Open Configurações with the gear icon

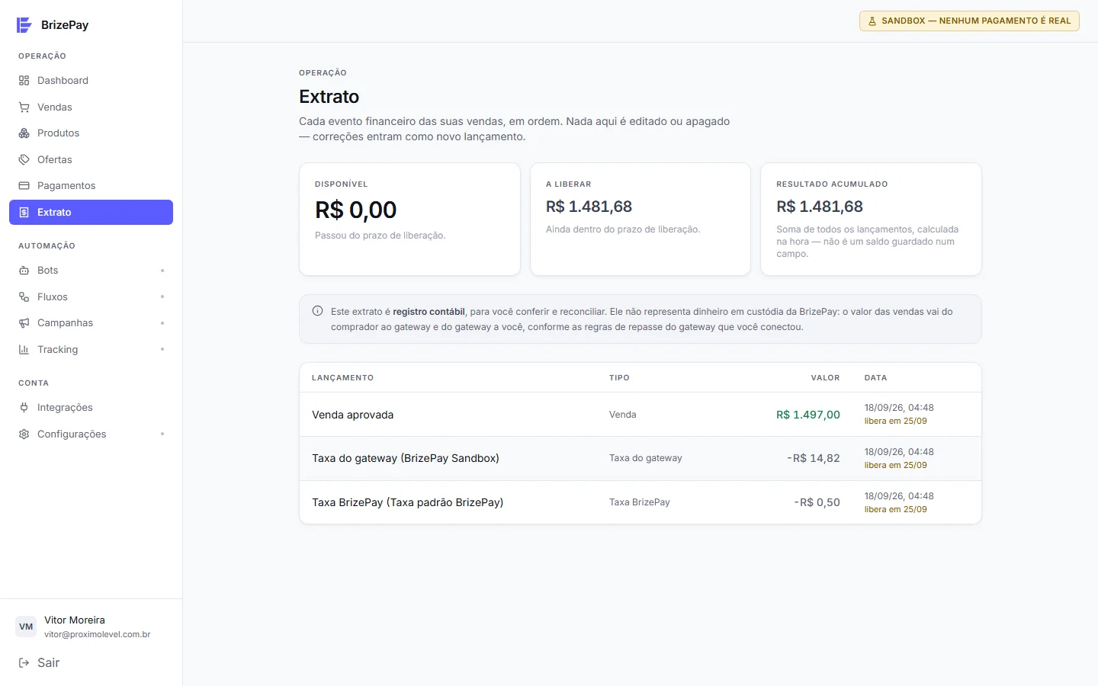coord(24,434)
